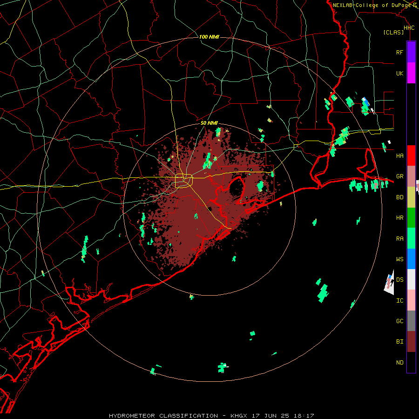The width and height of the screenshot is (419, 419).
Task: Click the GR legend label
Action: 399,176
